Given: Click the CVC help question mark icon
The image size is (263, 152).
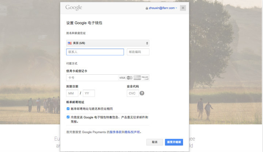Looking at the screenshot, I should [x=142, y=93].
